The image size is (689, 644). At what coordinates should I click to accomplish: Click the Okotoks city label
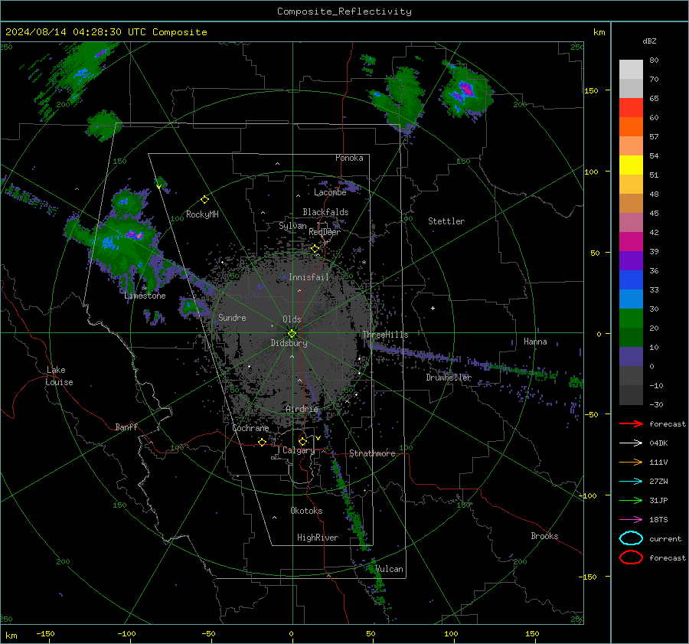coord(306,511)
